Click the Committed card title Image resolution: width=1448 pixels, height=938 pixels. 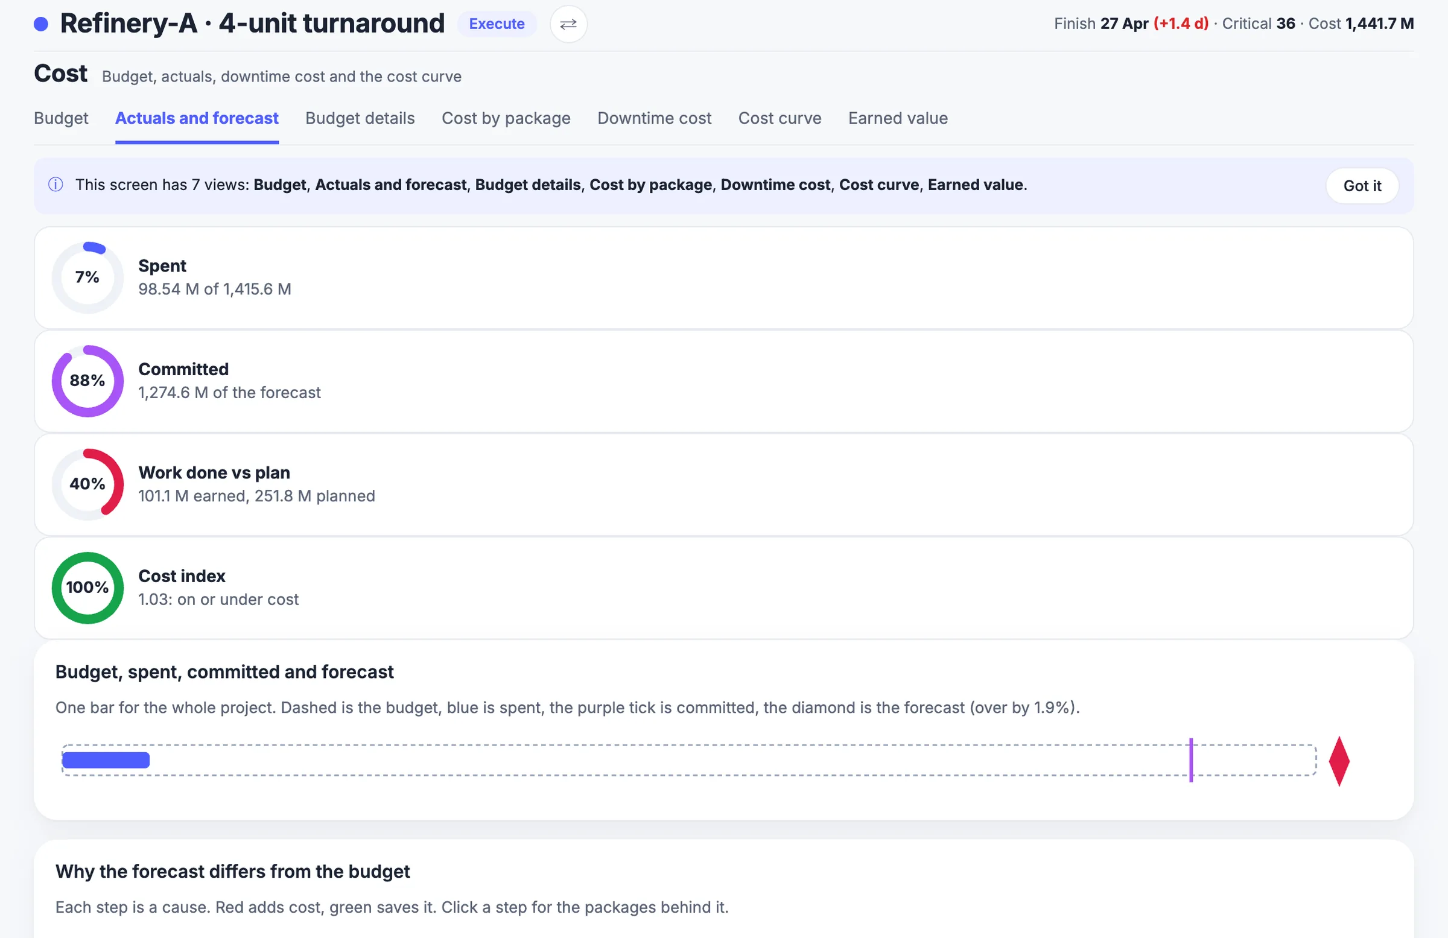tap(184, 369)
